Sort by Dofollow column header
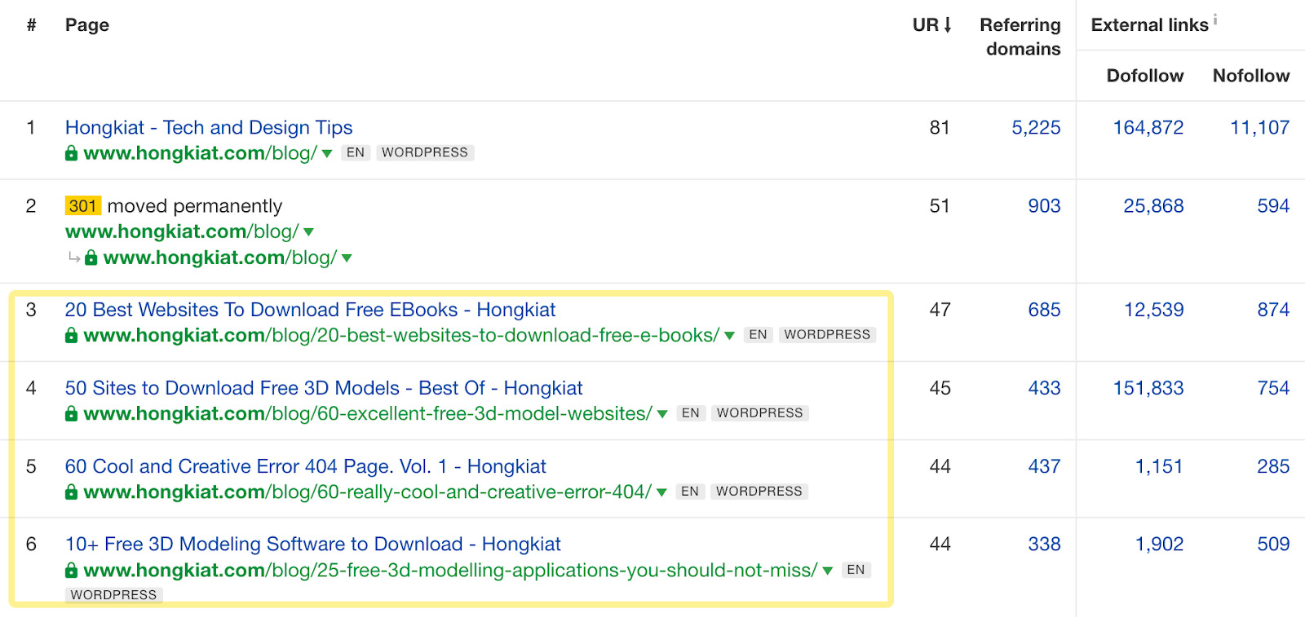Viewport: 1305px width, 617px height. tap(1144, 76)
